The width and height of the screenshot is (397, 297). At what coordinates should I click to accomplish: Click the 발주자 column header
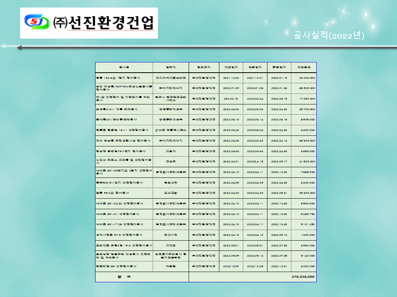(x=171, y=67)
